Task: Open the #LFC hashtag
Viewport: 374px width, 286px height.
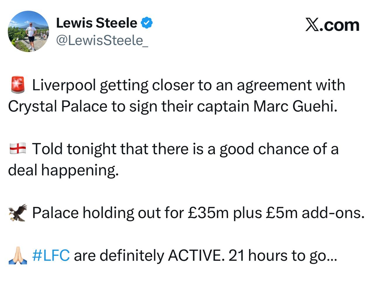Action: click(x=51, y=255)
